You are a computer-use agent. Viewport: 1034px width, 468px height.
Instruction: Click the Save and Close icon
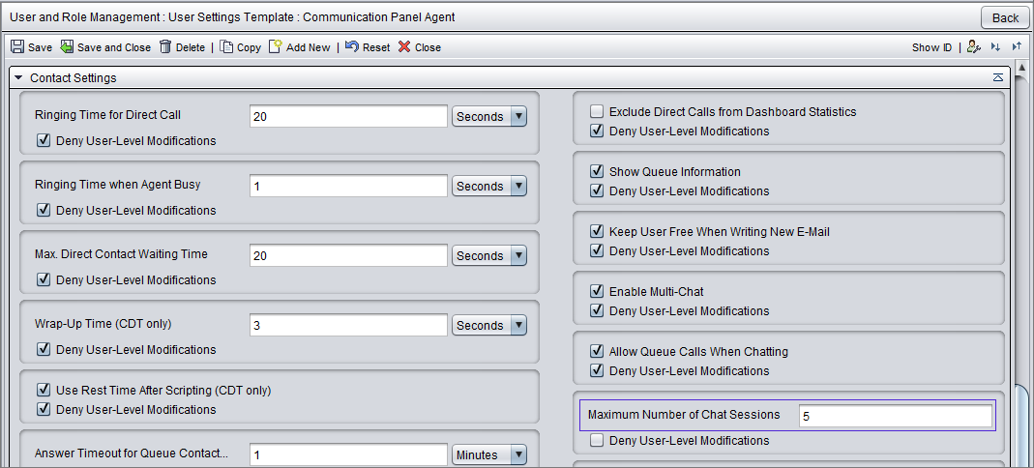click(67, 46)
